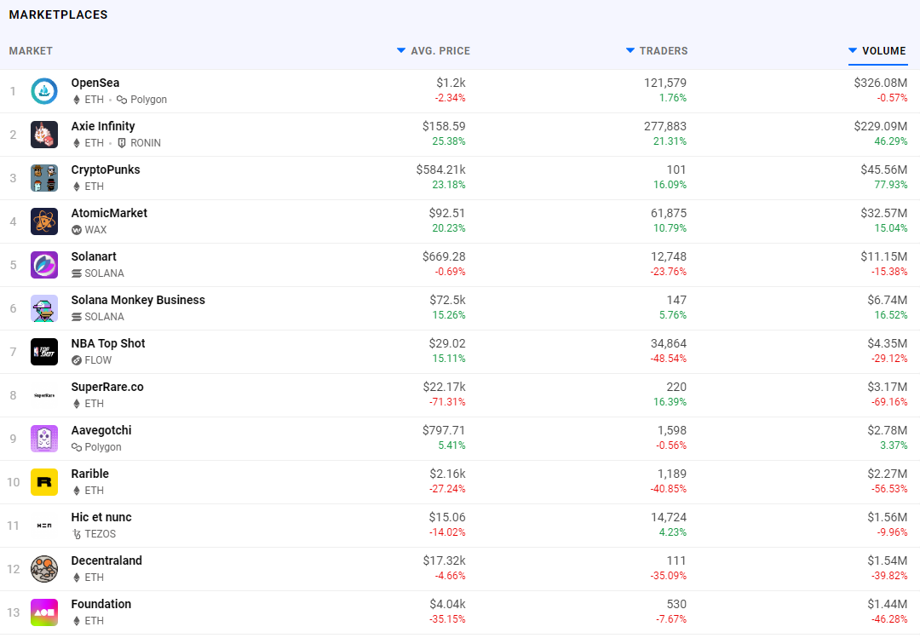The height and width of the screenshot is (638, 920).
Task: Select the ETH icon under Decentraland
Action: tap(77, 578)
